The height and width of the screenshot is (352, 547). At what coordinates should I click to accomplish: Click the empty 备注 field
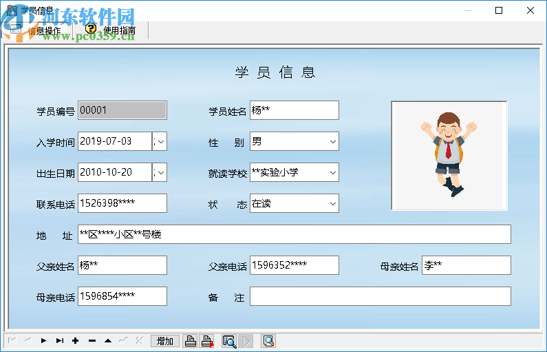[x=380, y=296]
